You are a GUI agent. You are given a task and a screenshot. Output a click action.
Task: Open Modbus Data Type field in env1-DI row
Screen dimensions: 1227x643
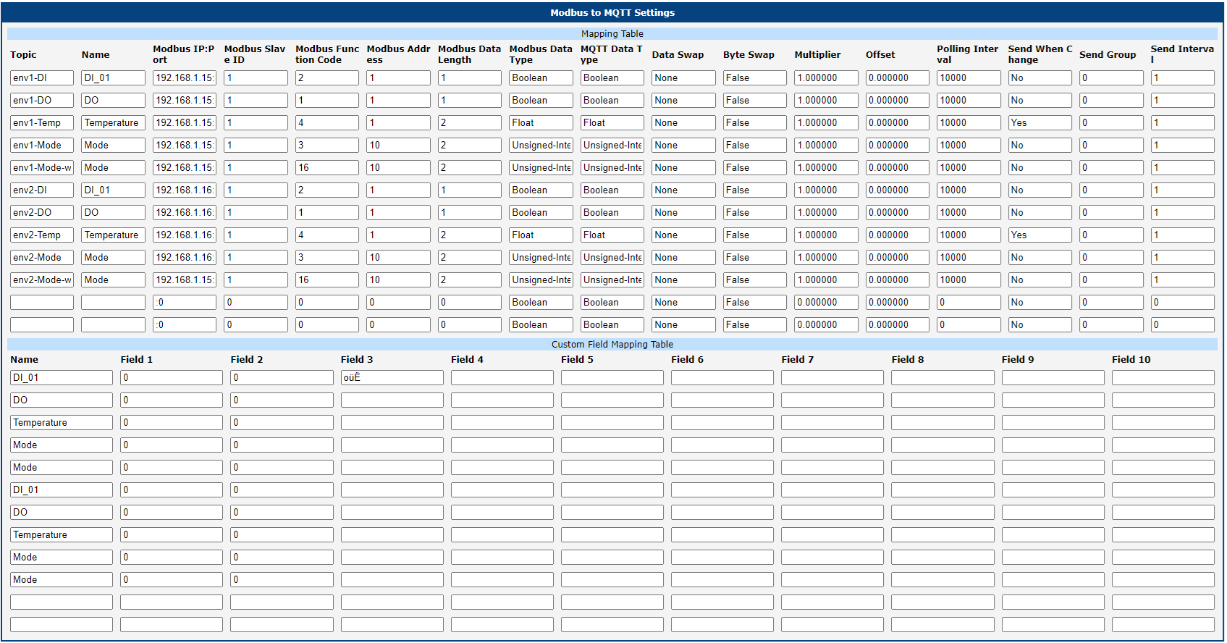coord(541,77)
